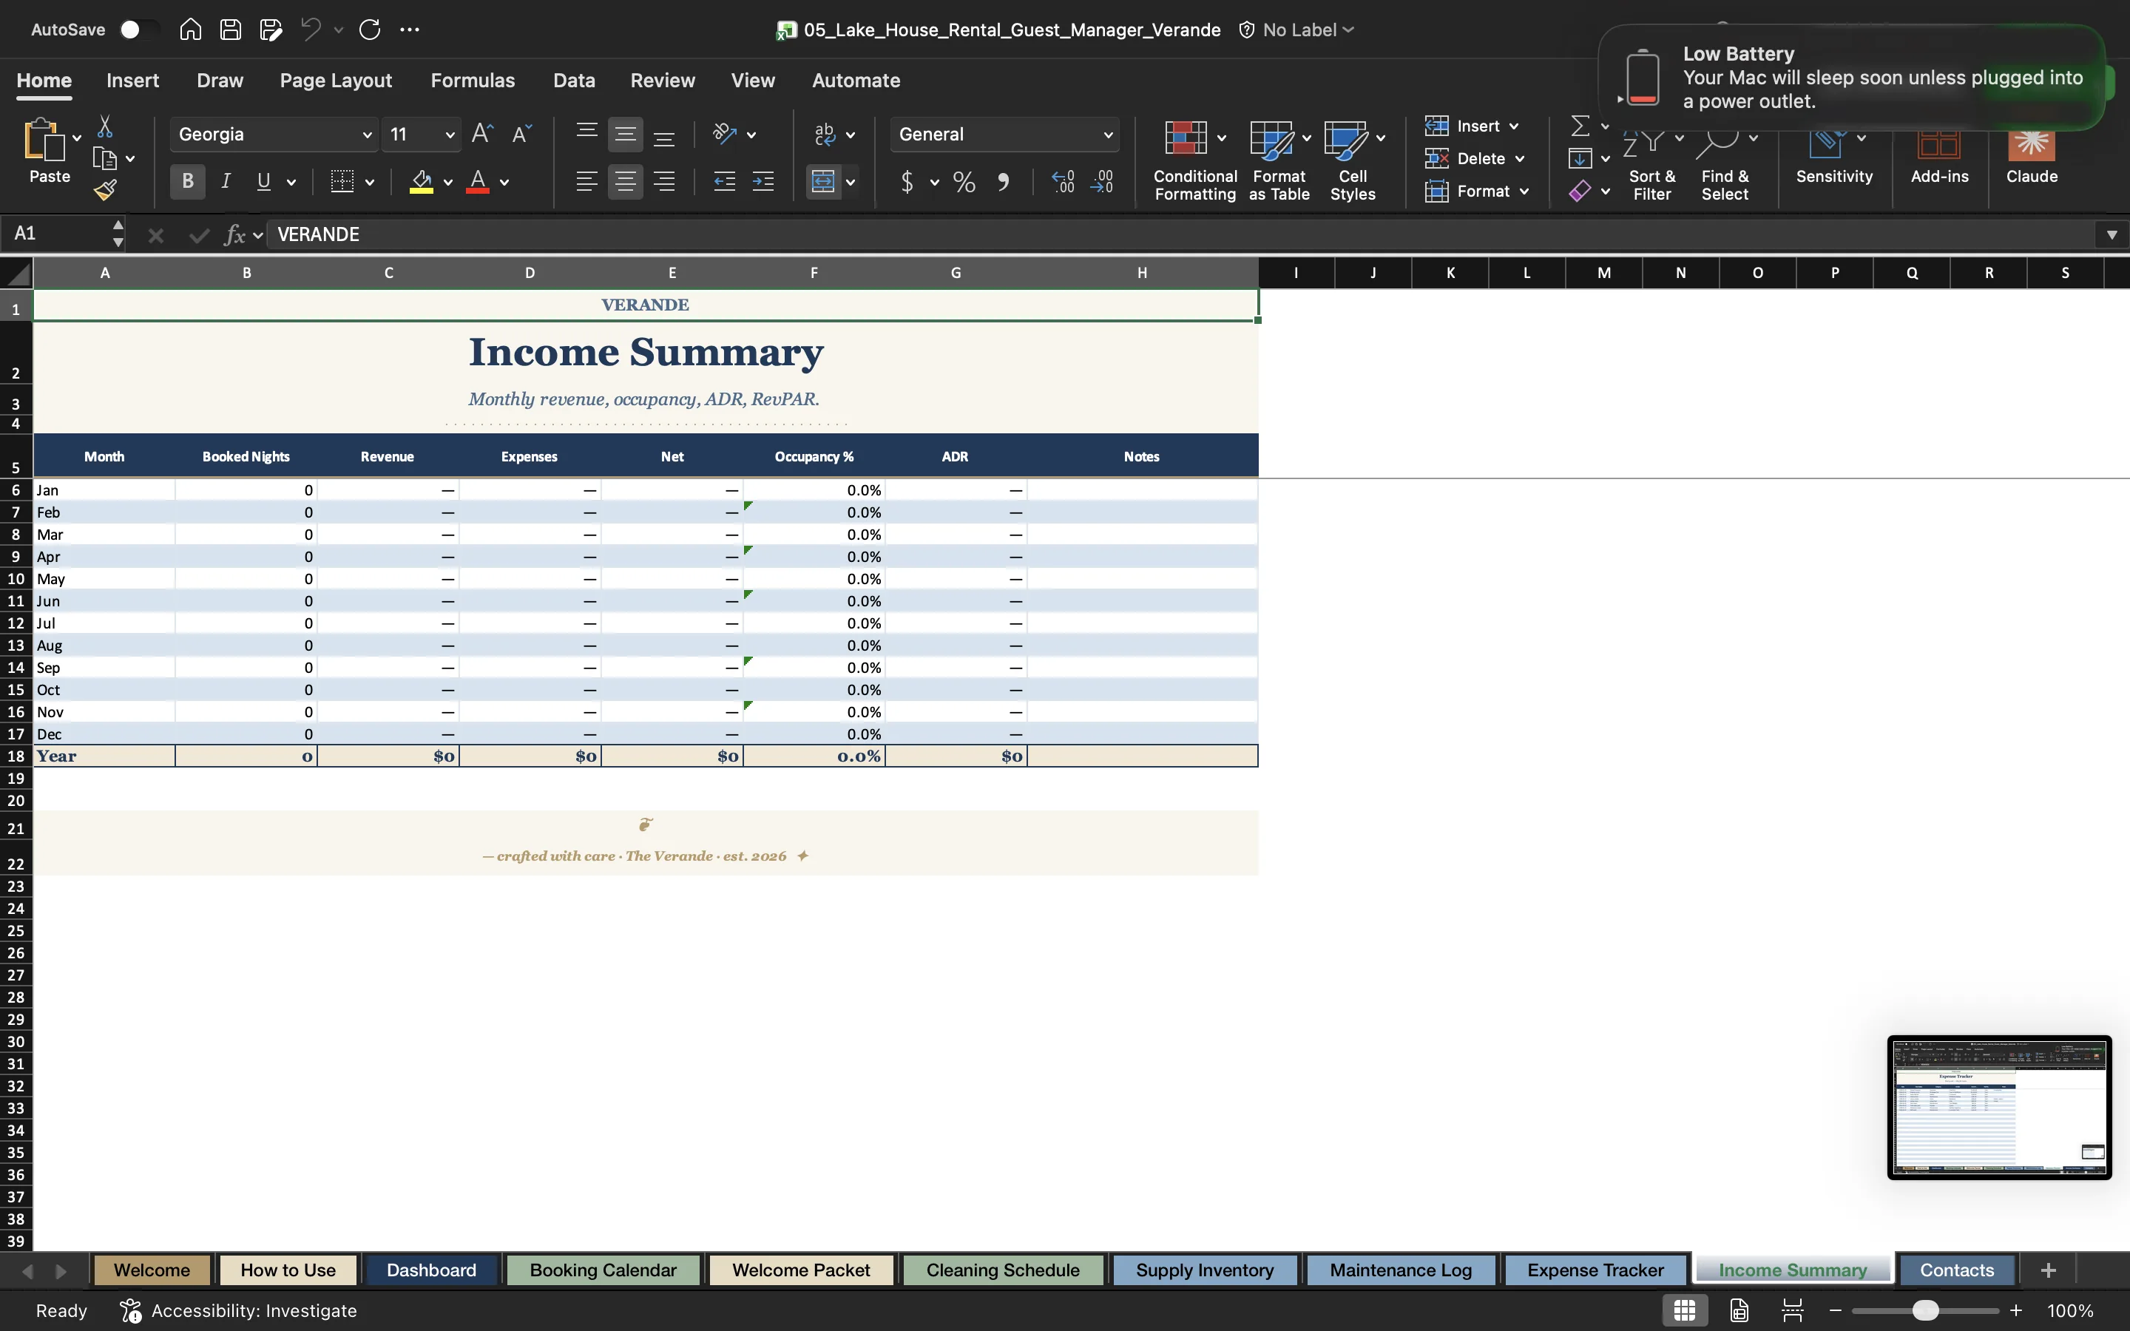Increase font size with larger A icon
Screen dimensions: 2130x1331
pos(482,134)
